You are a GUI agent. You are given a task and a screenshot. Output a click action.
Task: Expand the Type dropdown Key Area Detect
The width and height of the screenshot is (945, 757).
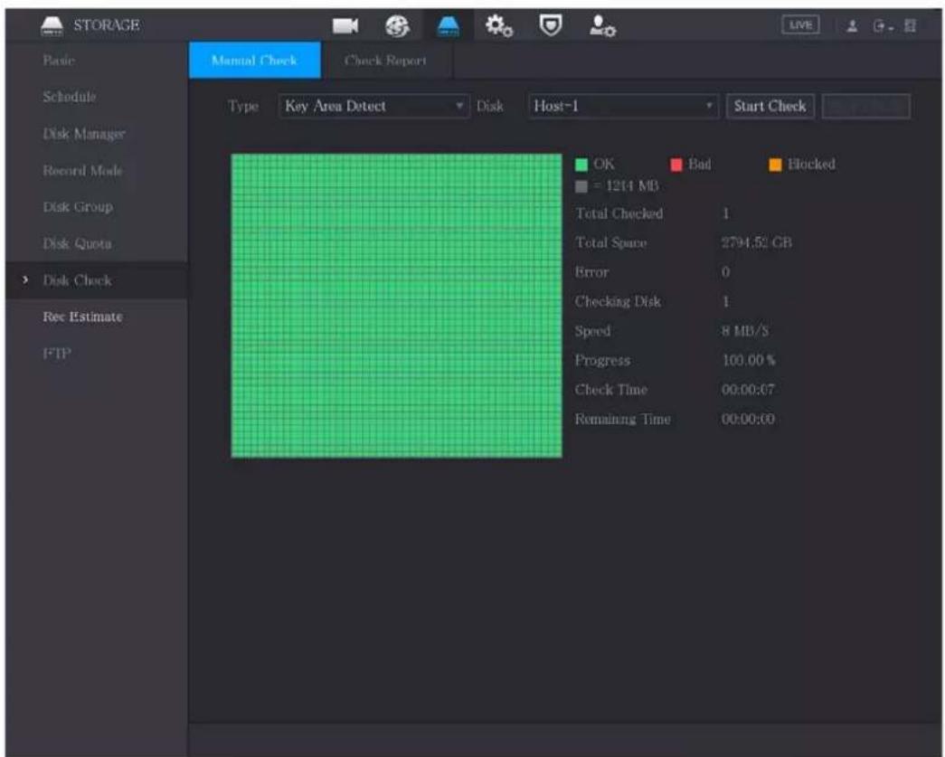tap(373, 106)
